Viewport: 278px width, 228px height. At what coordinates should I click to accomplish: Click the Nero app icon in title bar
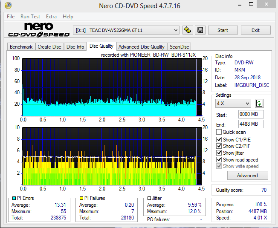tap(8, 6)
